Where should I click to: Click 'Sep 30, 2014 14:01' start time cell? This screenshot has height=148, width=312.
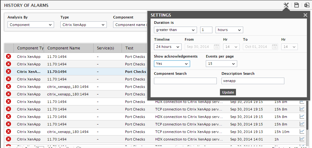point(247,139)
